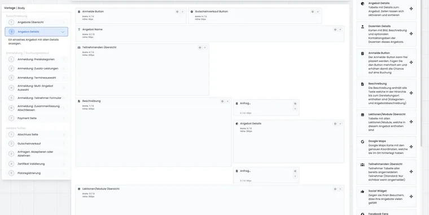Open settings gear of Lektionen/Module Übersicht canvas block
The image size is (429, 215).
[335, 189]
